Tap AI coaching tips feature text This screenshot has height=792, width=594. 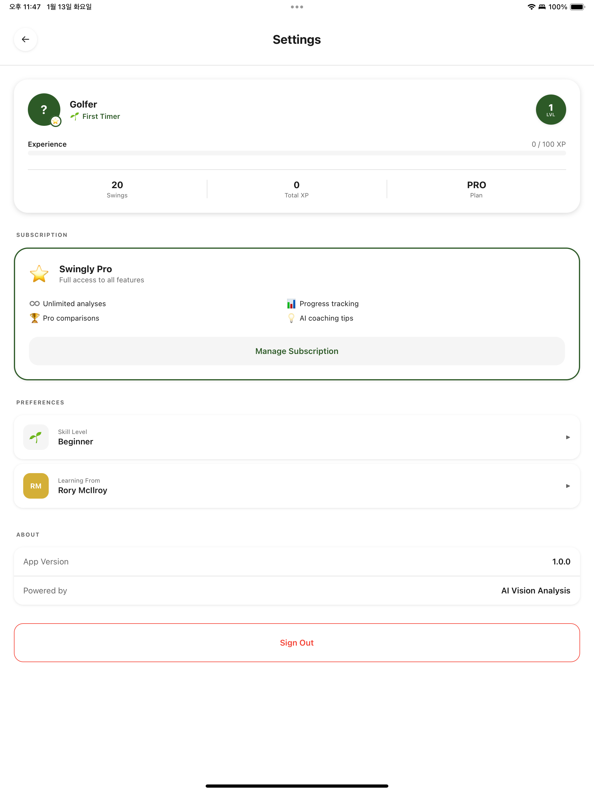click(326, 318)
